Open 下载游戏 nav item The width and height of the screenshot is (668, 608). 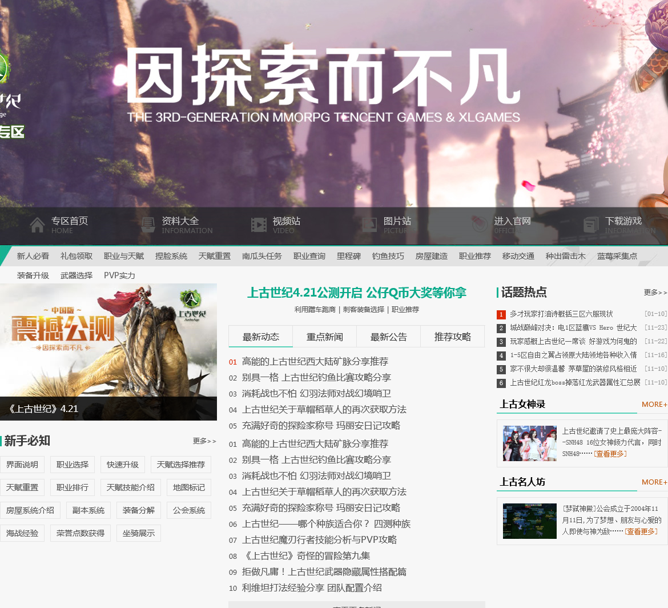coord(630,225)
